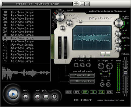The height and width of the screenshot is (107, 131).
Task: Select highlighted sample 009 User Wave Sample
Action: (26, 38)
